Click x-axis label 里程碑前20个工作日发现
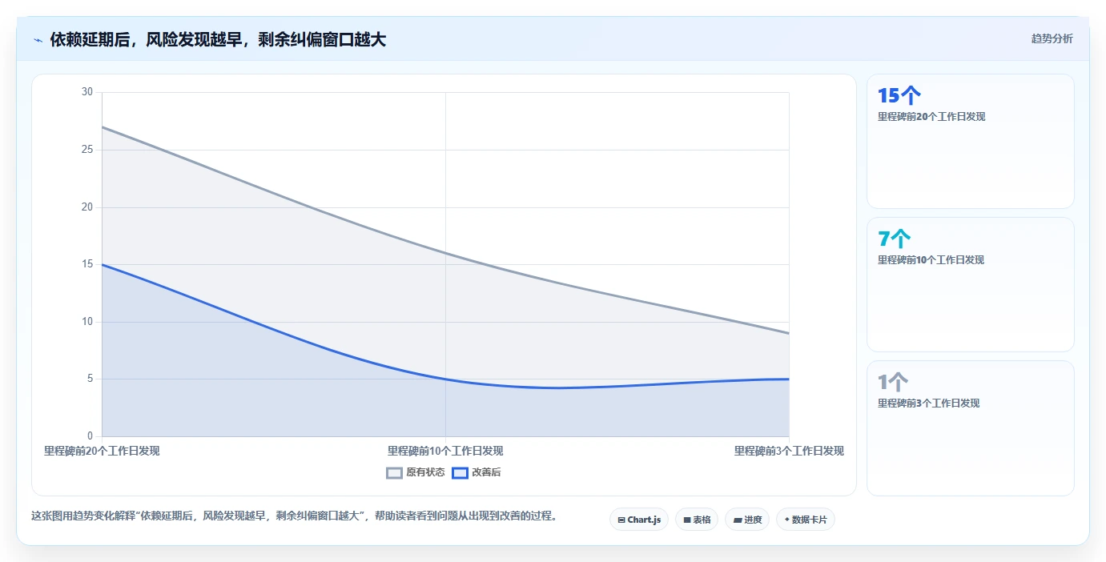The image size is (1106, 562). click(102, 452)
